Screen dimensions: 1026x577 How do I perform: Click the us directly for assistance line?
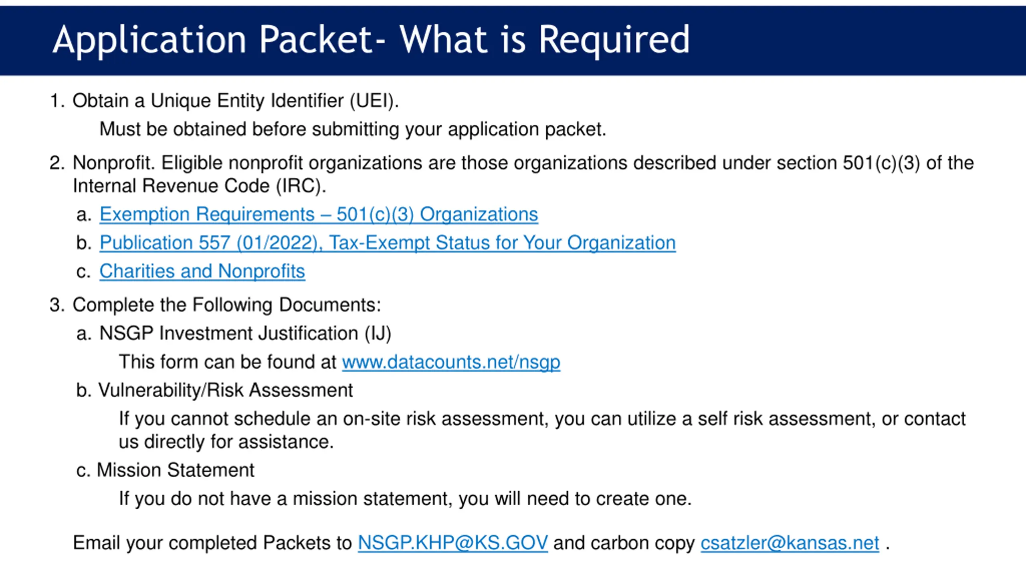click(226, 442)
